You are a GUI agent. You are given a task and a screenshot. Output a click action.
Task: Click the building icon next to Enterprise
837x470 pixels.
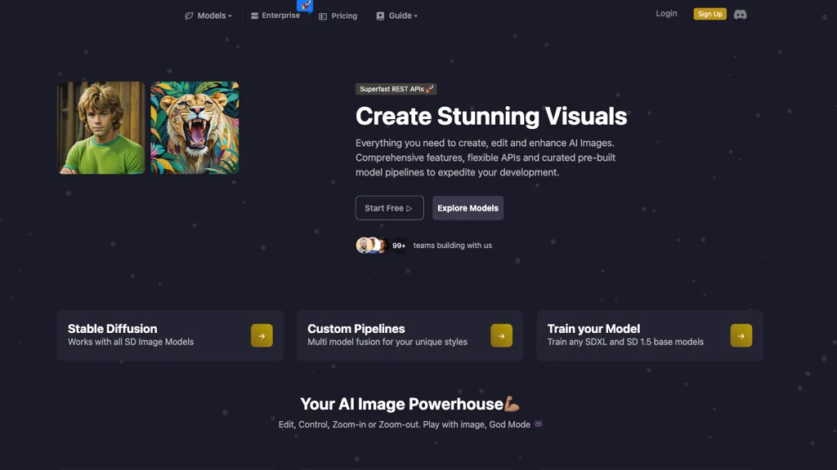pyautogui.click(x=254, y=16)
